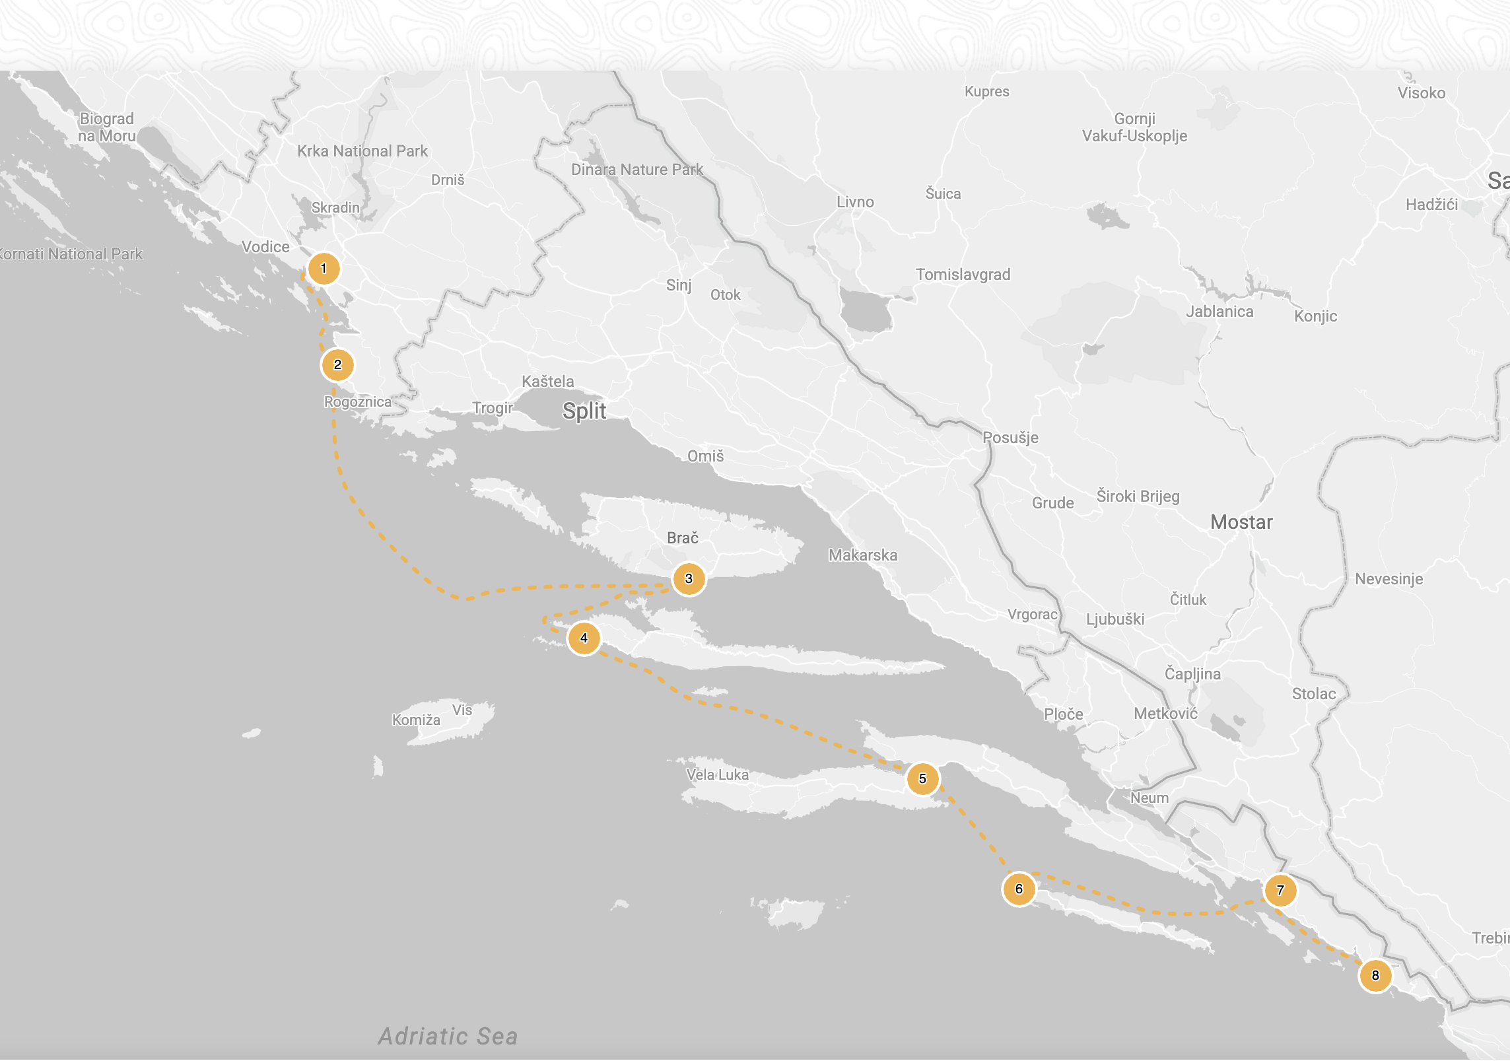Click the Ploče town label
The height and width of the screenshot is (1061, 1510).
coord(1063,714)
